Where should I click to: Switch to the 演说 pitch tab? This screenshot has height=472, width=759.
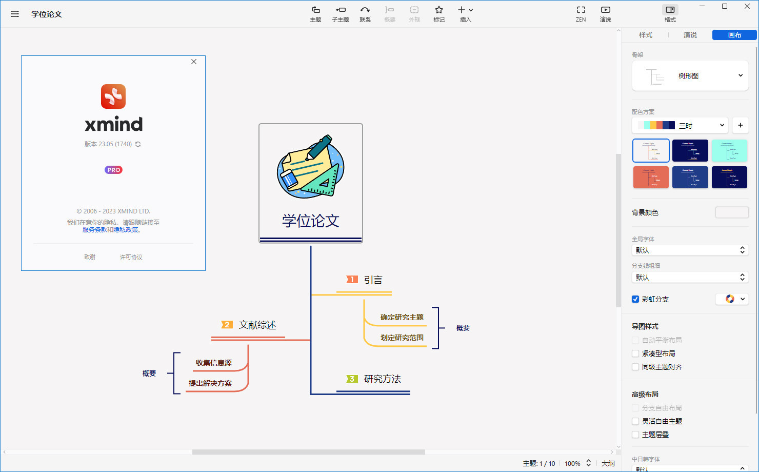(690, 35)
